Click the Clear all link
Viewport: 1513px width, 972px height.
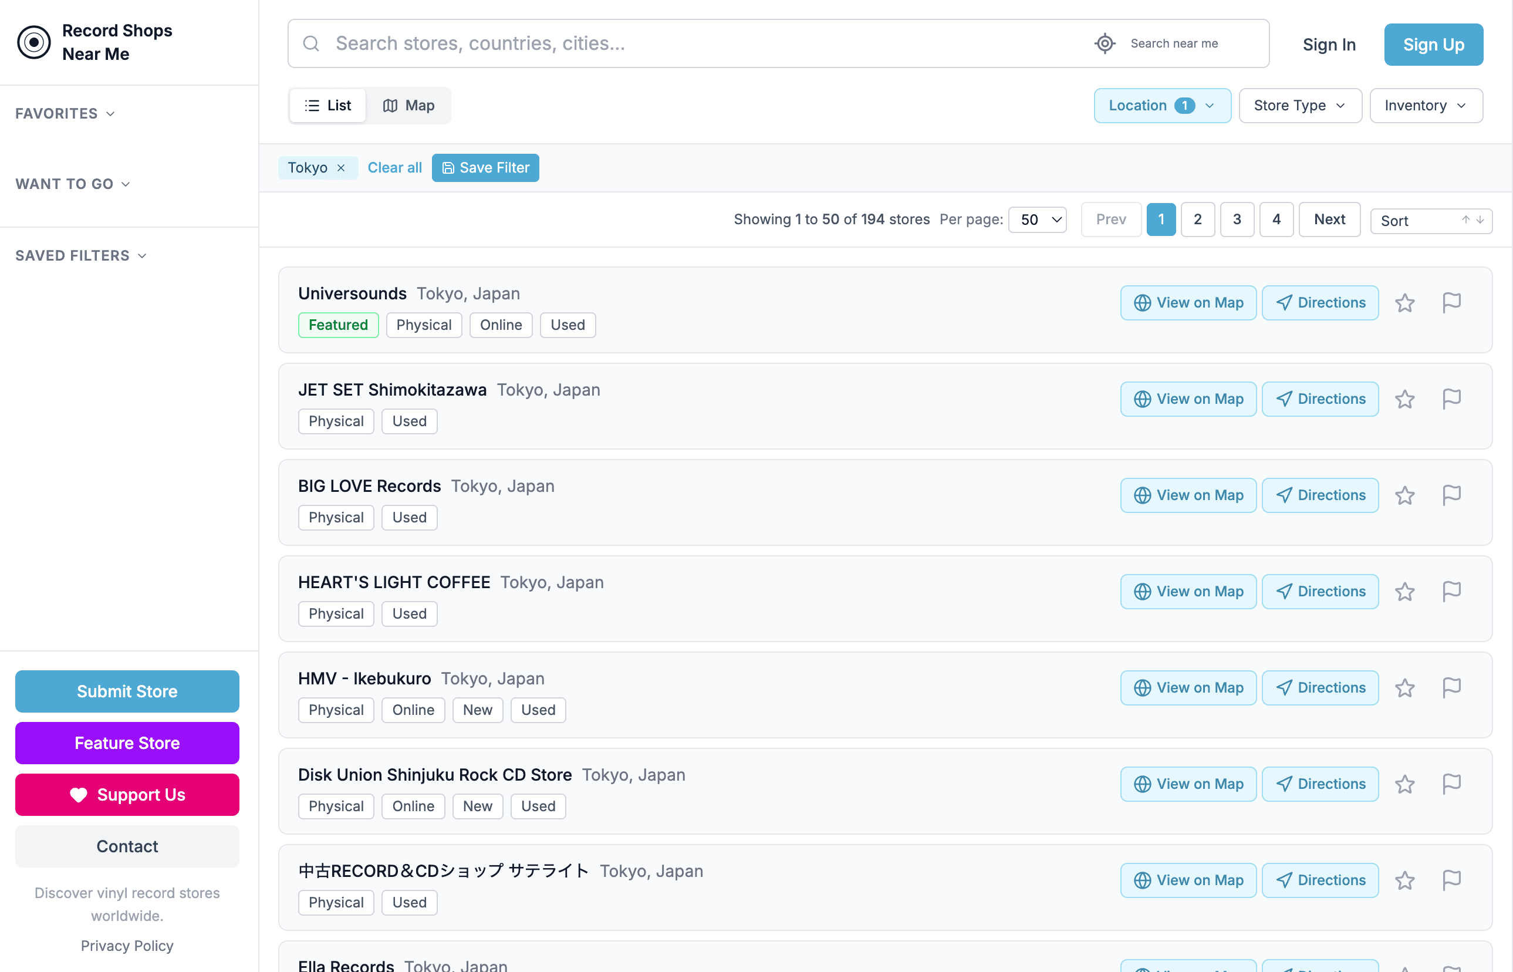(x=394, y=168)
